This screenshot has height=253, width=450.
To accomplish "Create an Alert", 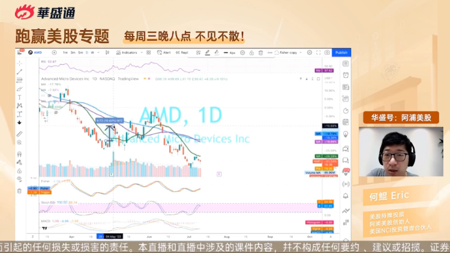I will (164, 53).
